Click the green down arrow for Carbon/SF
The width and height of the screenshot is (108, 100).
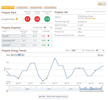(x=48, y=45)
